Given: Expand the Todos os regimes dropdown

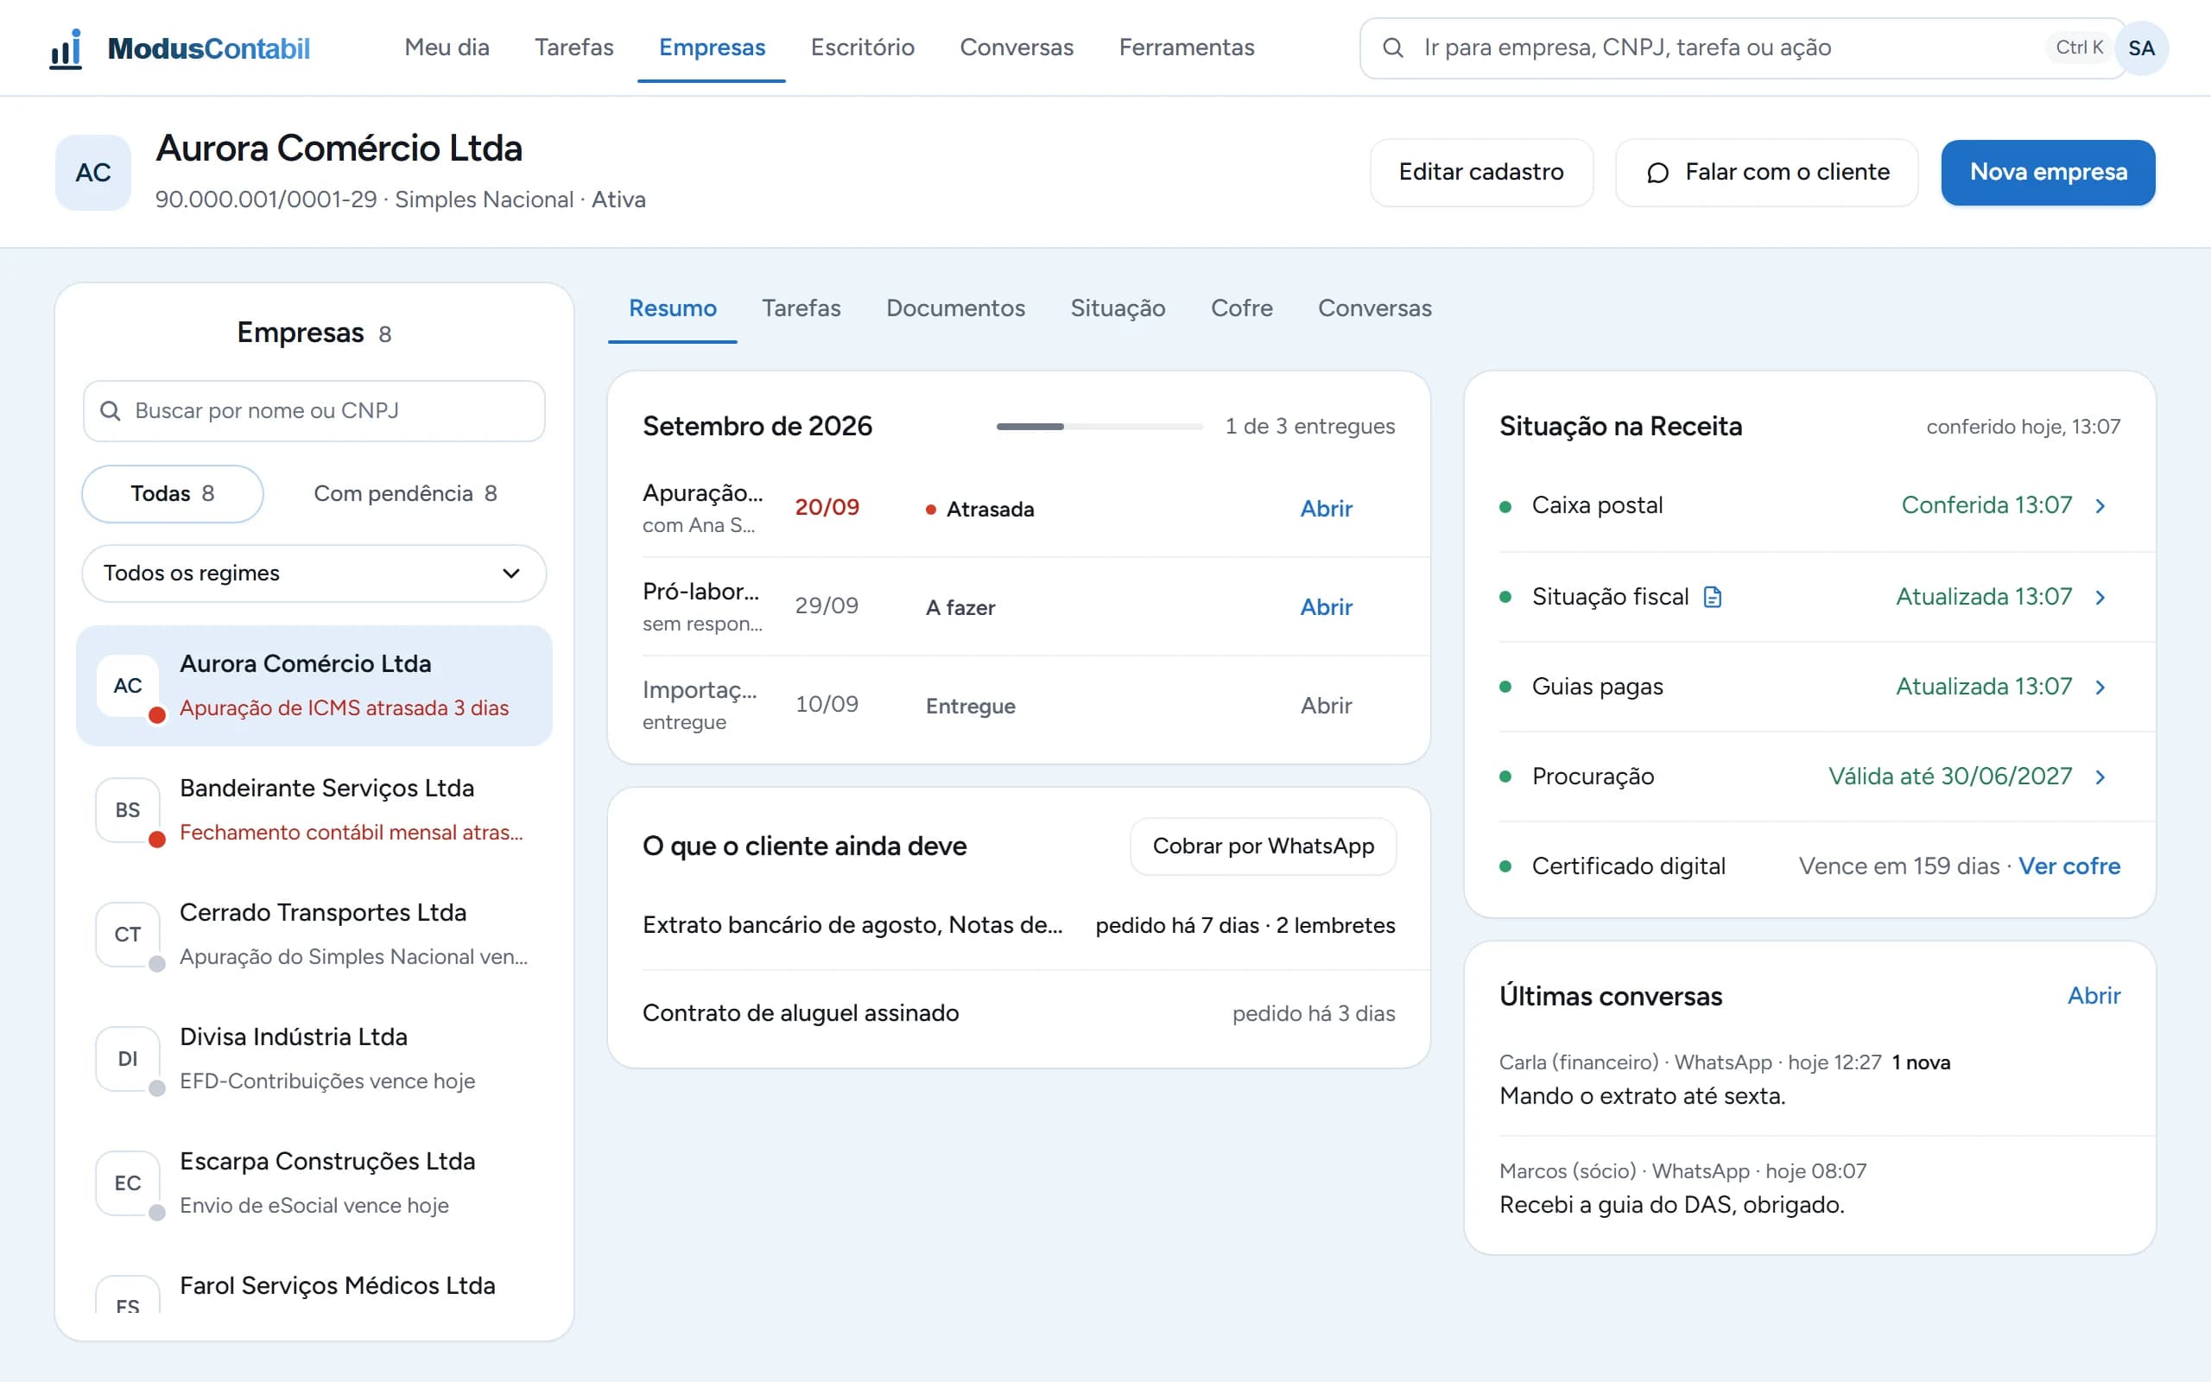Looking at the screenshot, I should pos(314,573).
